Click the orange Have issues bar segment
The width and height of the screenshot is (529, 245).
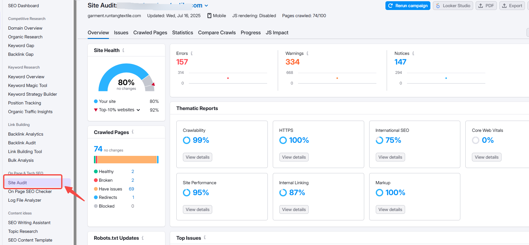click(x=127, y=160)
